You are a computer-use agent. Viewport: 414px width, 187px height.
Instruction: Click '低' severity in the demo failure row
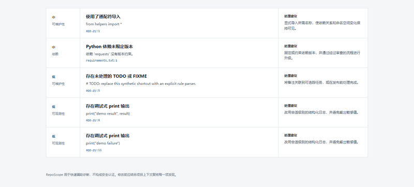[54, 136]
